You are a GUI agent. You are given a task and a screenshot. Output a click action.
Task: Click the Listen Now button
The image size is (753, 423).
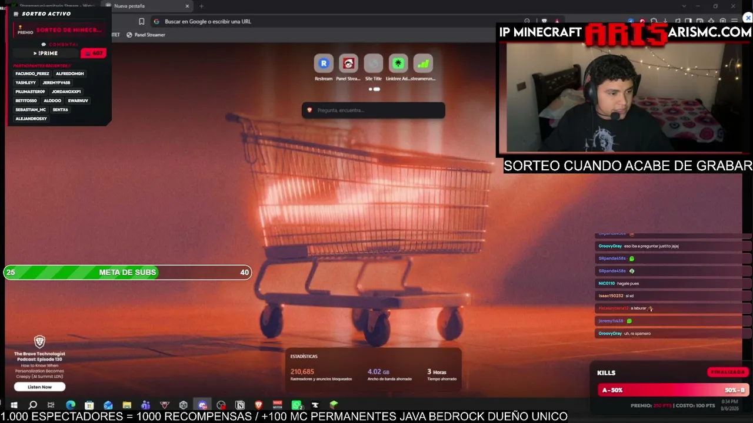point(39,387)
